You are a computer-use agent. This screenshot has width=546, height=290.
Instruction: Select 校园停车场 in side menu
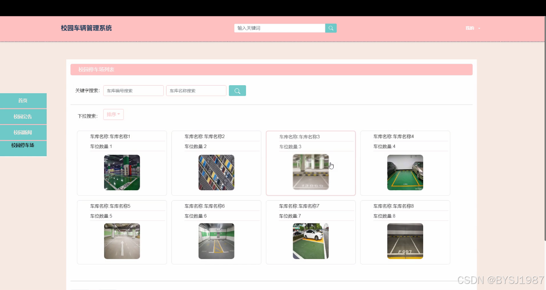click(x=23, y=149)
